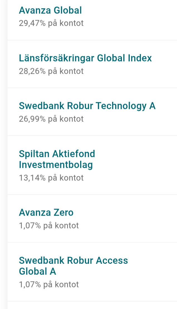This screenshot has width=177, height=309.
Task: Click 1,07% share under Avanza Zero
Action: coord(49,225)
